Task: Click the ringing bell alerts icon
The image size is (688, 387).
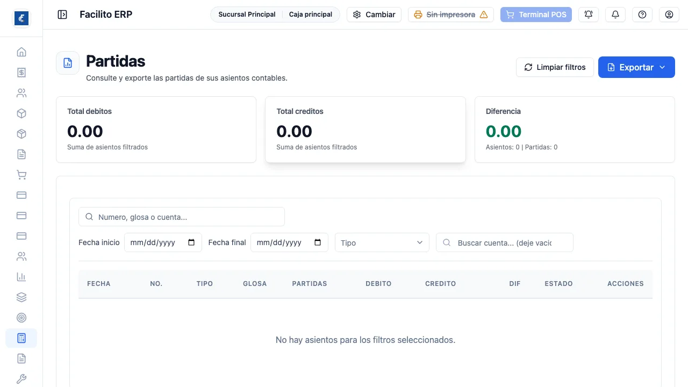Action: [x=589, y=15]
